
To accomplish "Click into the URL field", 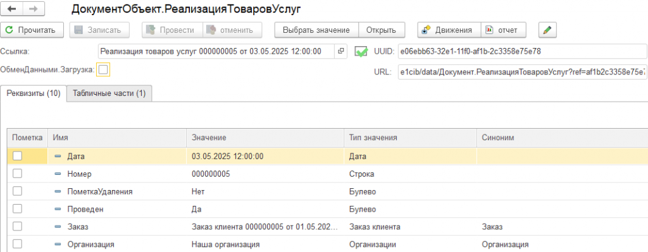I will click(523, 72).
